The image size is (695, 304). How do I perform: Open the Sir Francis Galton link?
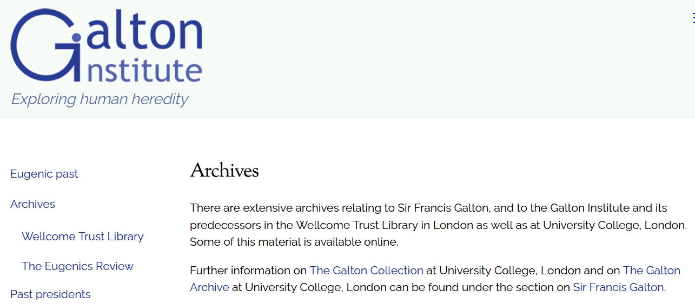pos(618,287)
